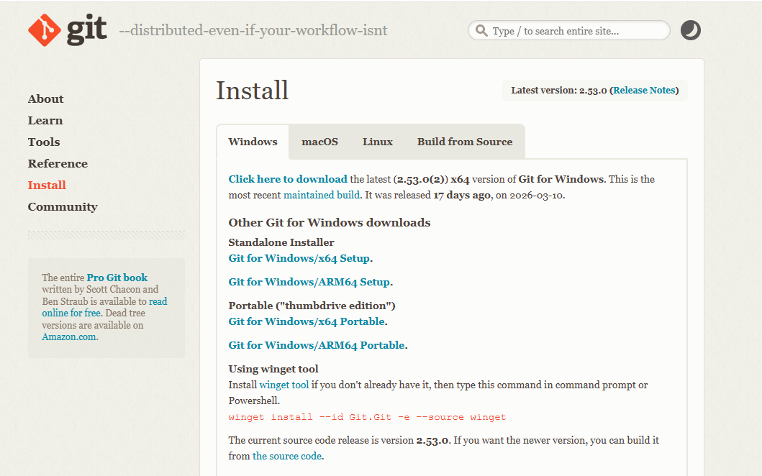Click the 'Install' page heading
This screenshot has width=762, height=476.
coord(253,91)
